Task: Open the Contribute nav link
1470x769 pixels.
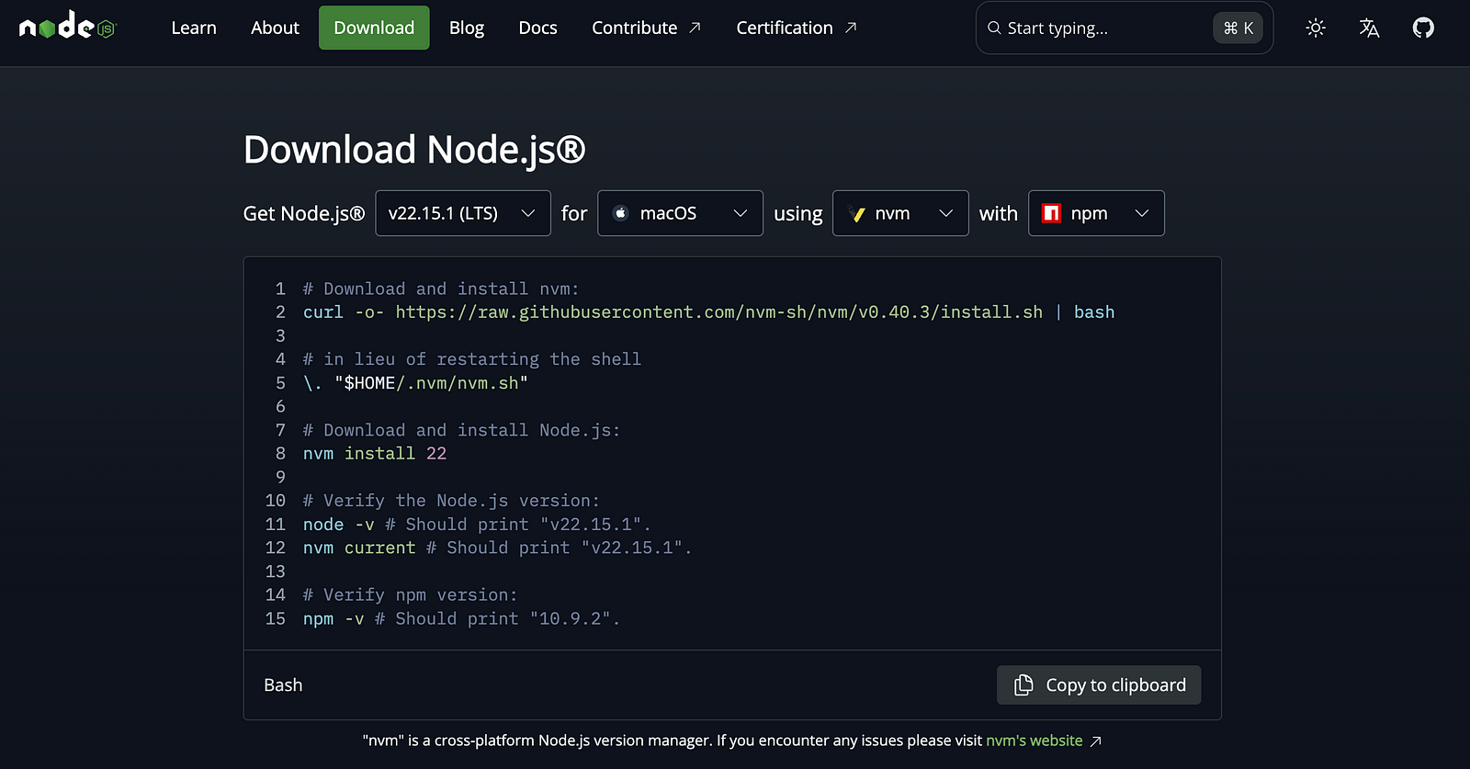Action: (x=646, y=28)
